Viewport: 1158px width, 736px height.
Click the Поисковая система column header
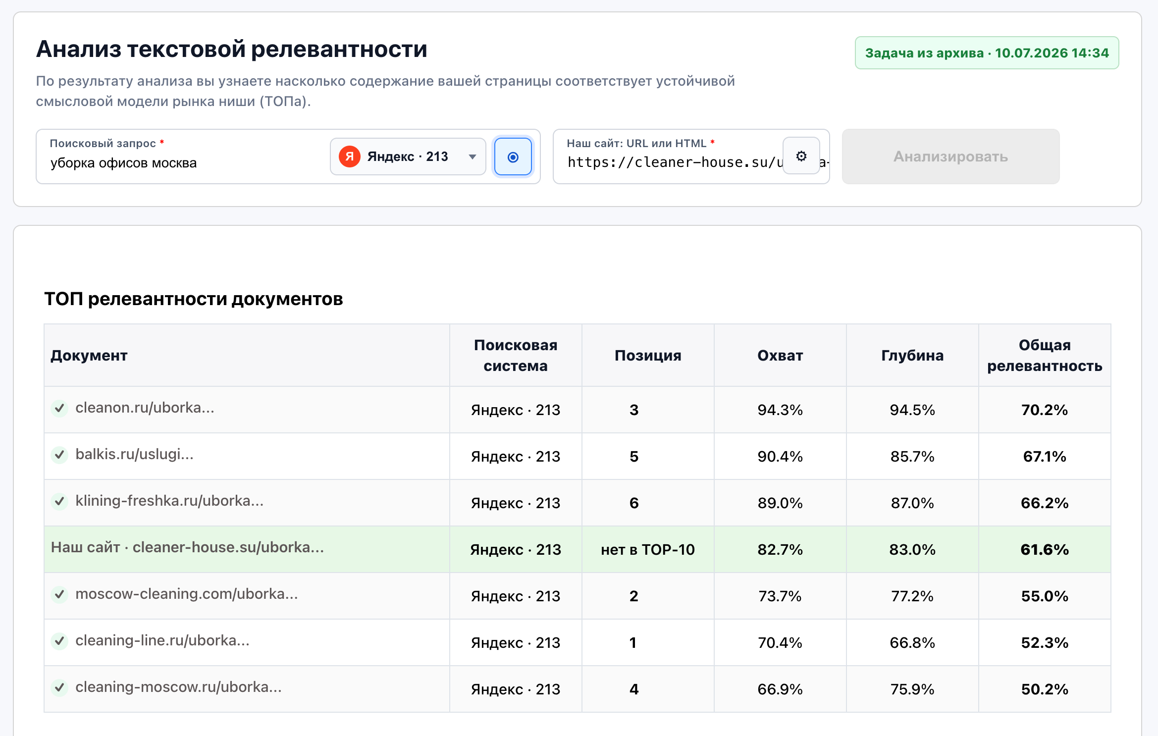(516, 356)
